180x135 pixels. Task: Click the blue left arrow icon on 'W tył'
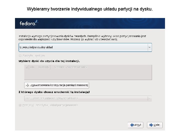[132, 125]
